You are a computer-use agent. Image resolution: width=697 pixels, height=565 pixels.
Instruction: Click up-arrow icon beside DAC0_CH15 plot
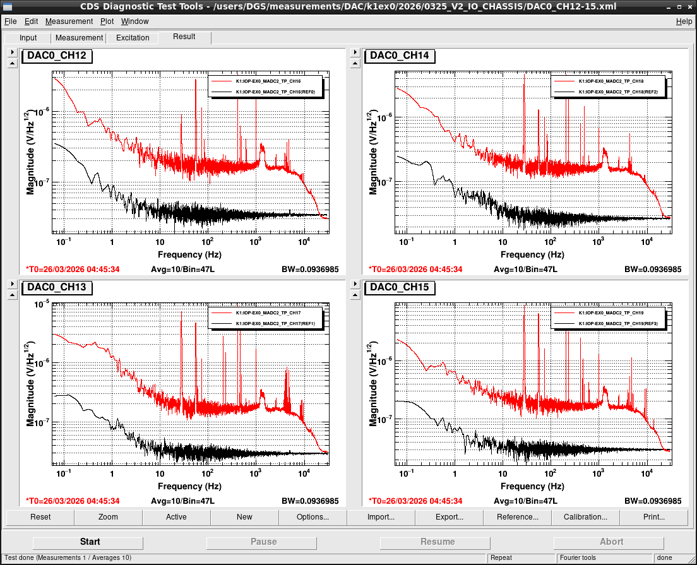(355, 295)
